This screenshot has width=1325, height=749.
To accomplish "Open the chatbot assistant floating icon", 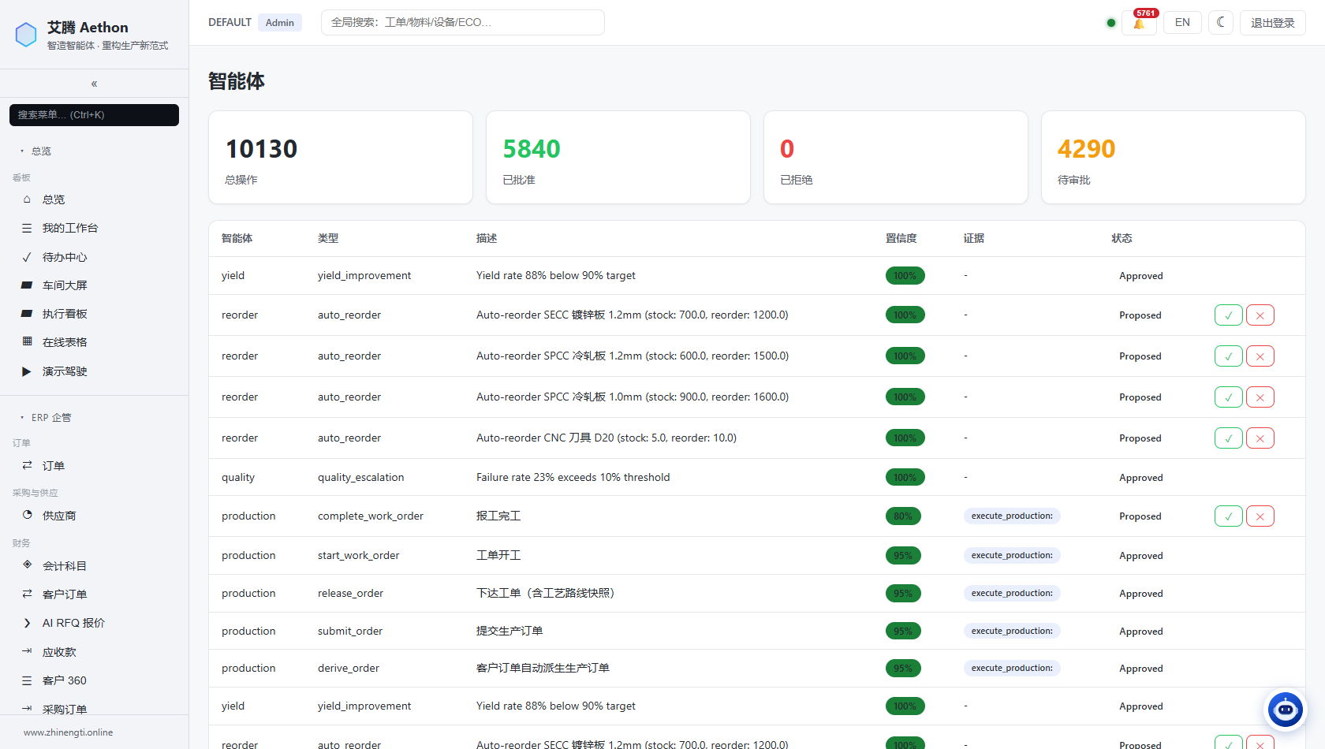I will 1286,710.
